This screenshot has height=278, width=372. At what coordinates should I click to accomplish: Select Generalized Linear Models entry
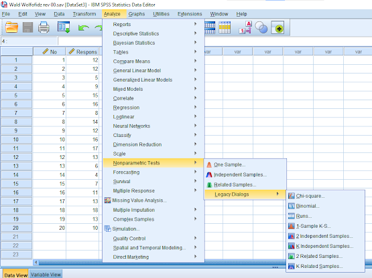[153, 80]
